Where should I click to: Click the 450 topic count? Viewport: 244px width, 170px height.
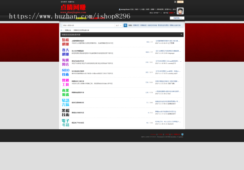coord(148,42)
